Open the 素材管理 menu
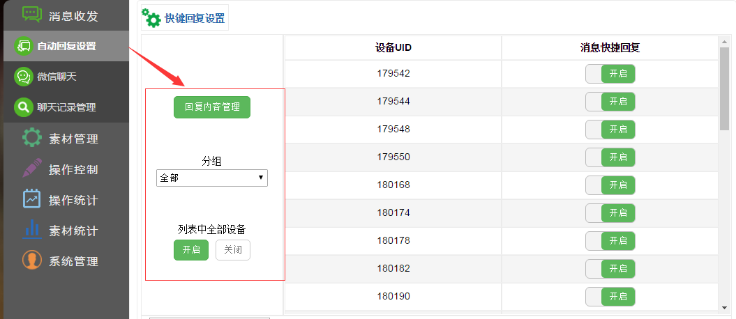 pos(66,139)
